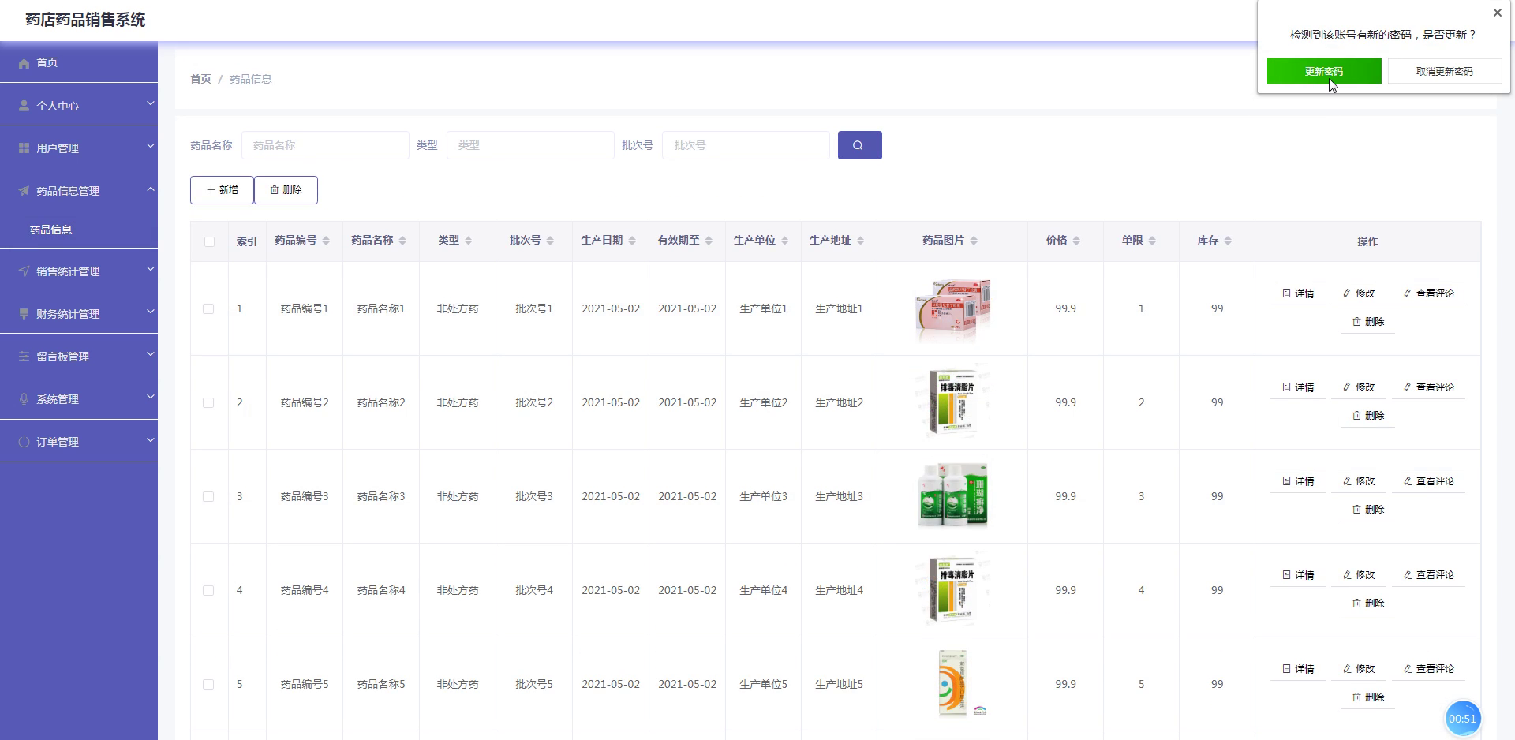Open 详情 for row 3
This screenshot has height=740, width=1515.
(1298, 481)
